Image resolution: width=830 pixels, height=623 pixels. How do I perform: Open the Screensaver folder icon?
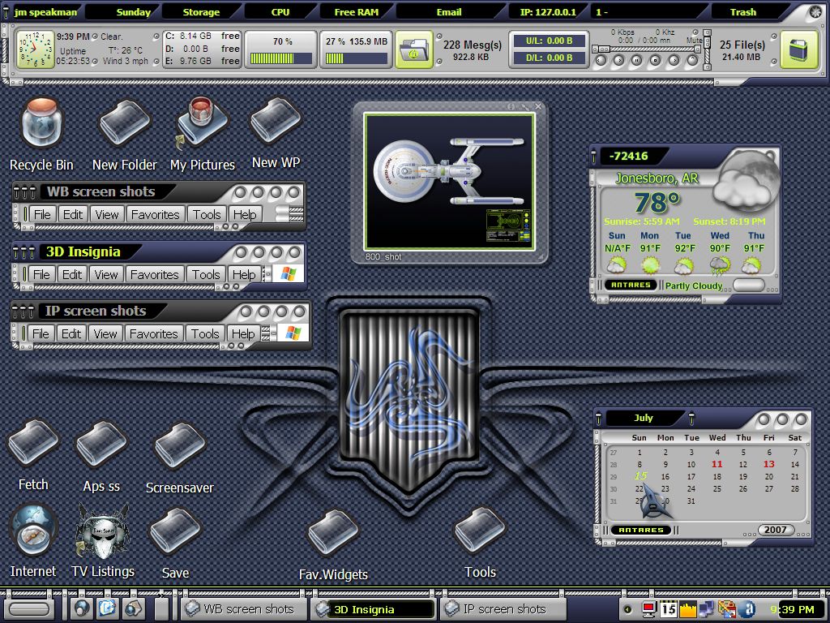[179, 447]
